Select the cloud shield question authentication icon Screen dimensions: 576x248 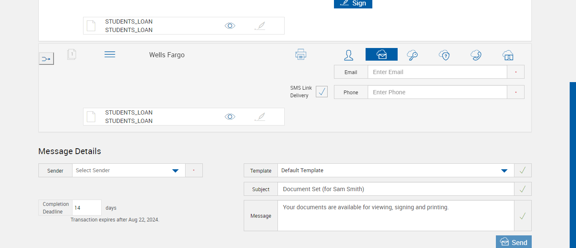(x=444, y=55)
